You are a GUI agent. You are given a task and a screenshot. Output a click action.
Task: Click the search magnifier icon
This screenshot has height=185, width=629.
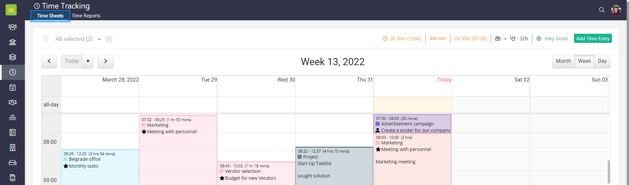(601, 10)
